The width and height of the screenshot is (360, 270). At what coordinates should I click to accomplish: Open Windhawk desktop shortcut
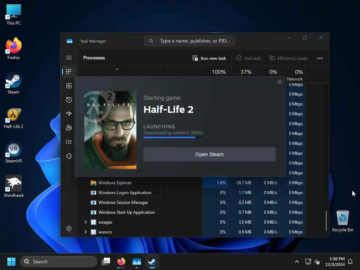[14, 186]
